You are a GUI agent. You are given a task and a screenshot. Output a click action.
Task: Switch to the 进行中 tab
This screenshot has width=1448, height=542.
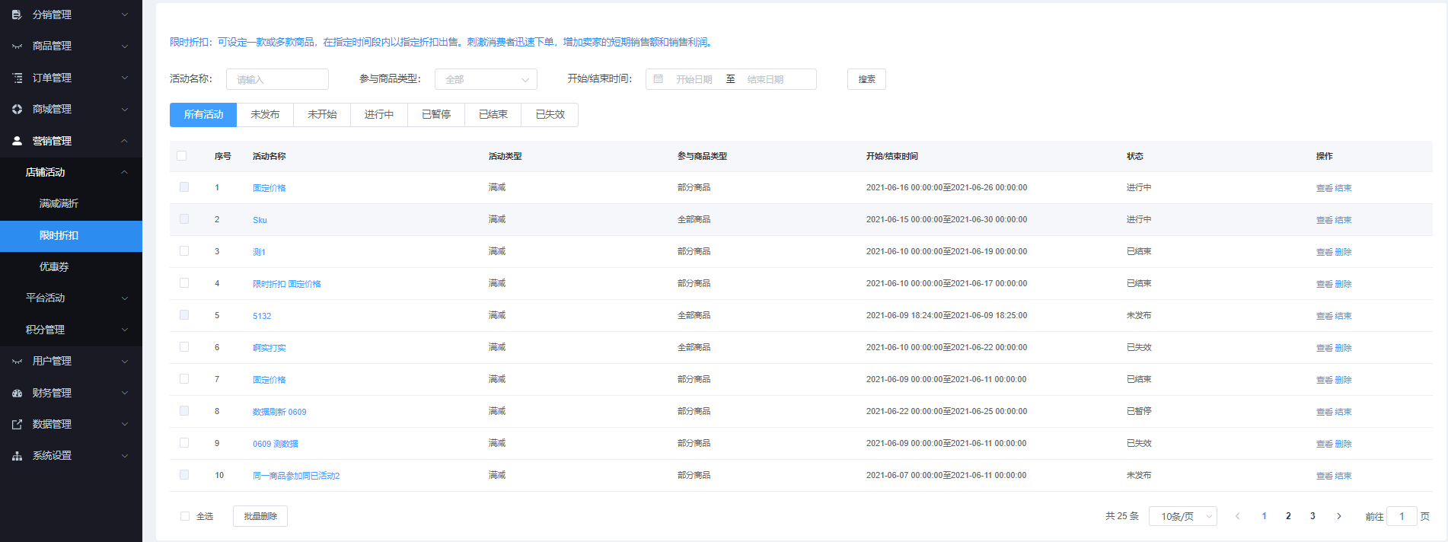[378, 115]
